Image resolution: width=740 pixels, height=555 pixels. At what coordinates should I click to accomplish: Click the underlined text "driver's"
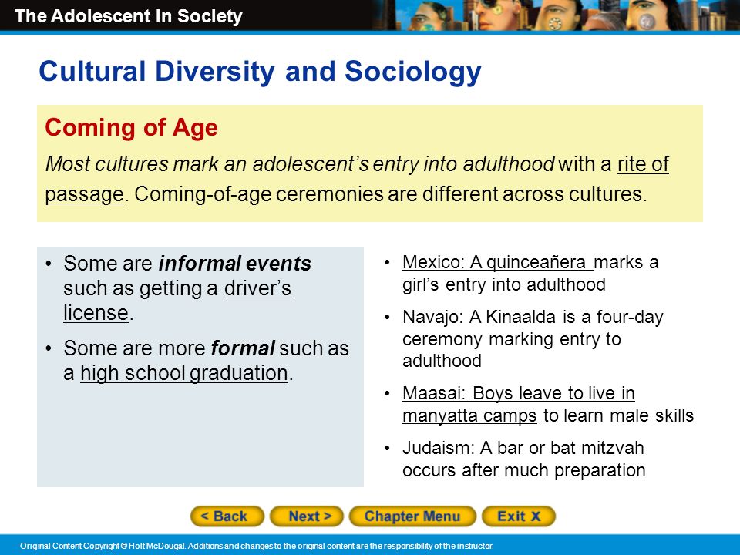click(257, 288)
